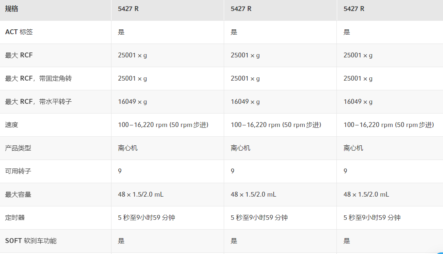Select the 最大 RCF，带固定角转 label
Viewport: 443px width, 254px height.
click(38, 79)
